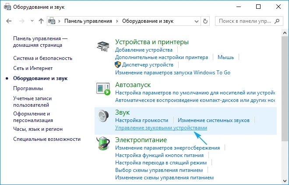
Task: Open Учетные записи пользователей category
Action: coord(32,101)
